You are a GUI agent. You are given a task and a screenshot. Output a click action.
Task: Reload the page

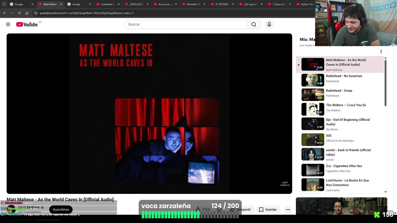tap(19, 13)
